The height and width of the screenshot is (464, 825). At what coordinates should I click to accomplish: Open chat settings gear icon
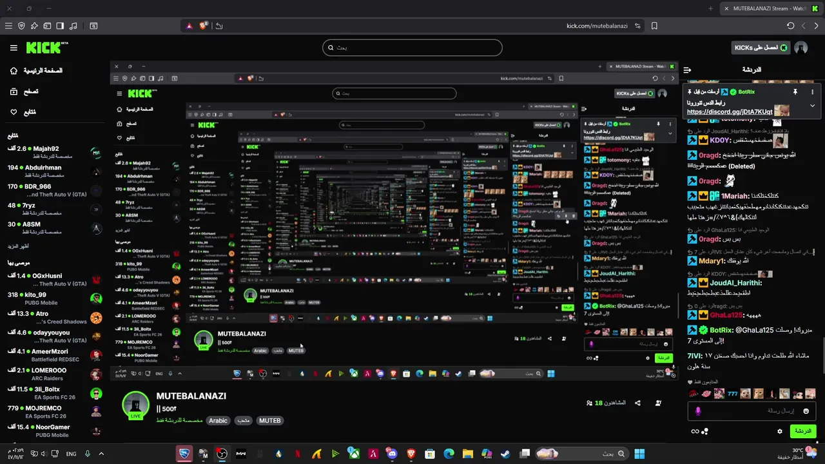click(780, 431)
